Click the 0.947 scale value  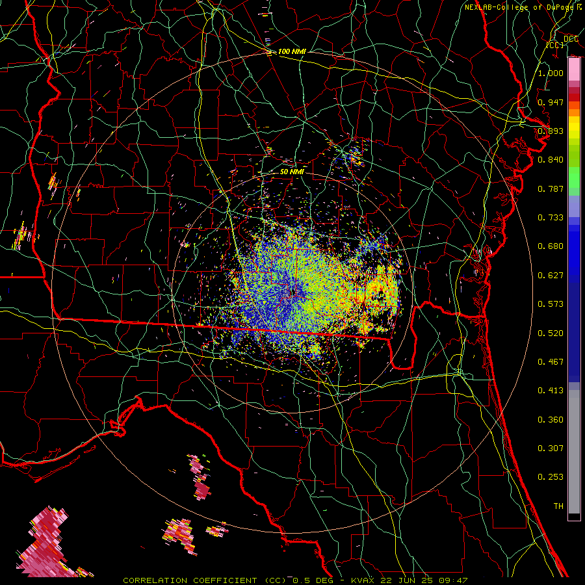(x=551, y=102)
